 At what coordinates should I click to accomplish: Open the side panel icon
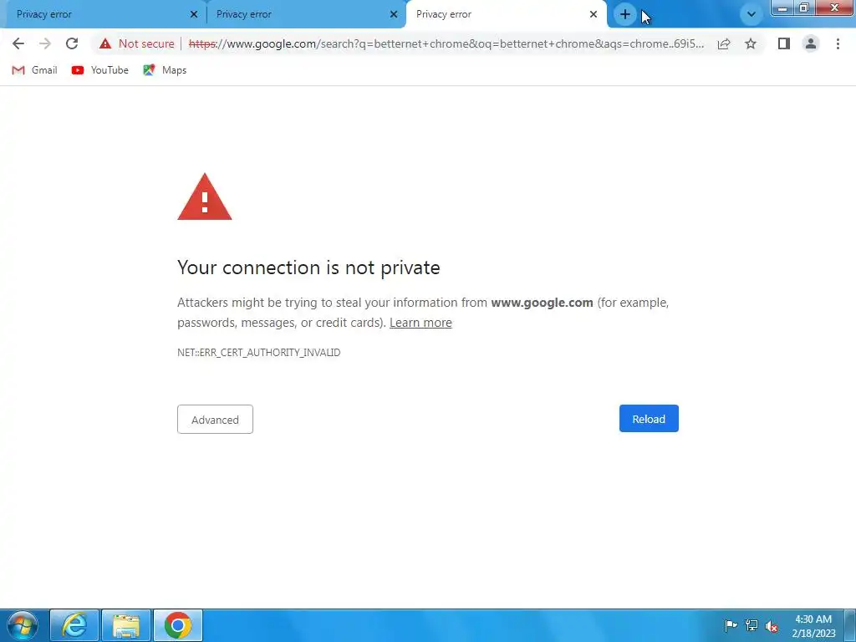click(x=784, y=43)
